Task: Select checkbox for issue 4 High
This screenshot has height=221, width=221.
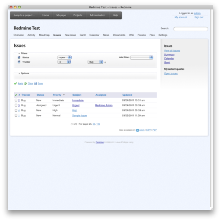Action: (16, 110)
